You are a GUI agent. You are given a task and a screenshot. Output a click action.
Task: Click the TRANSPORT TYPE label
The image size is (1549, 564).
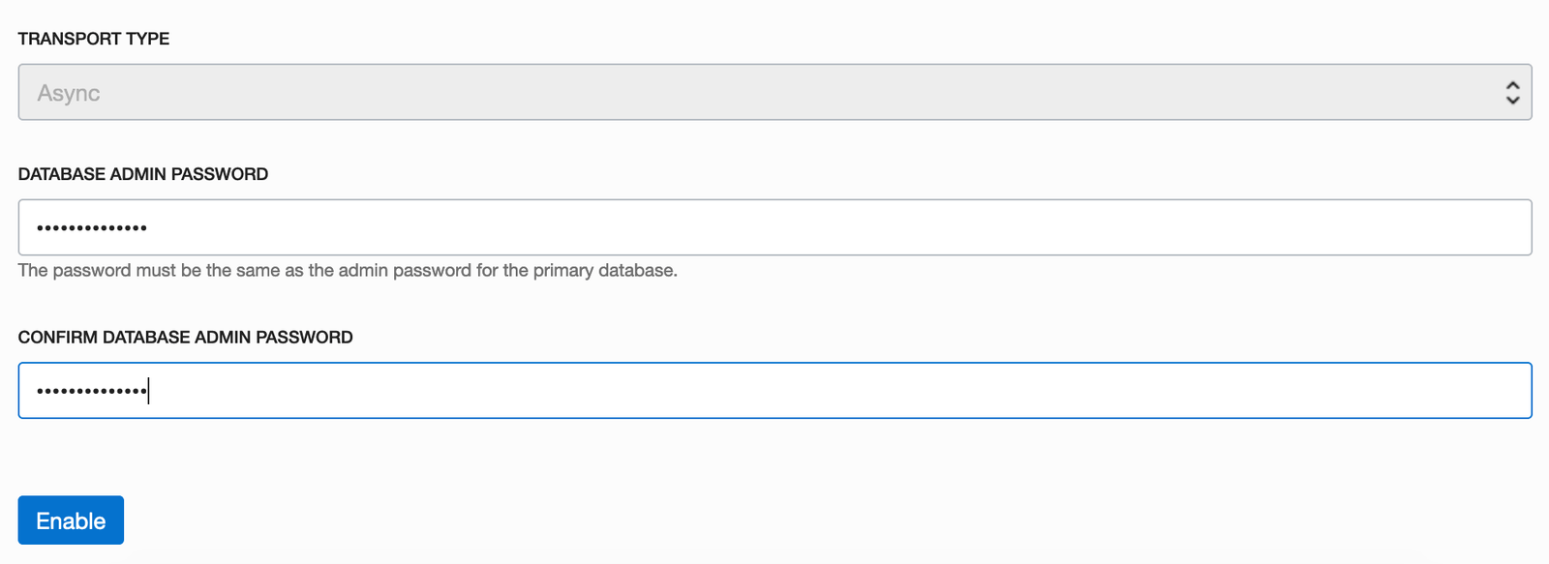pos(94,39)
